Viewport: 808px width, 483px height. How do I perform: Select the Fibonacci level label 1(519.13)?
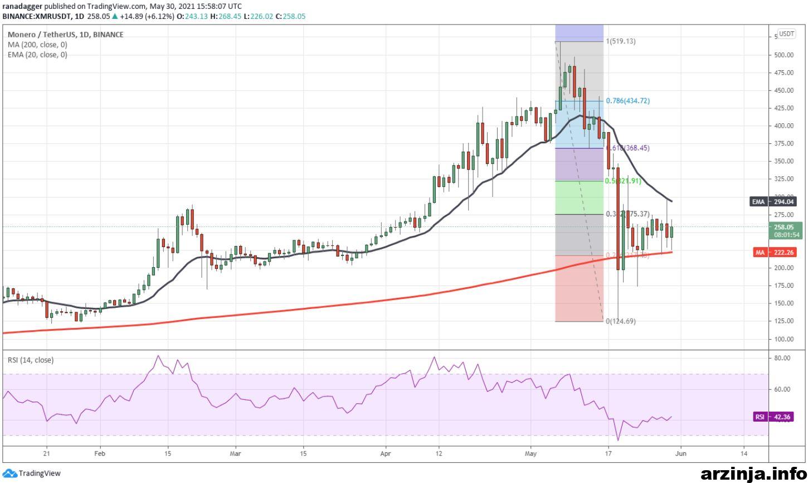(x=621, y=41)
